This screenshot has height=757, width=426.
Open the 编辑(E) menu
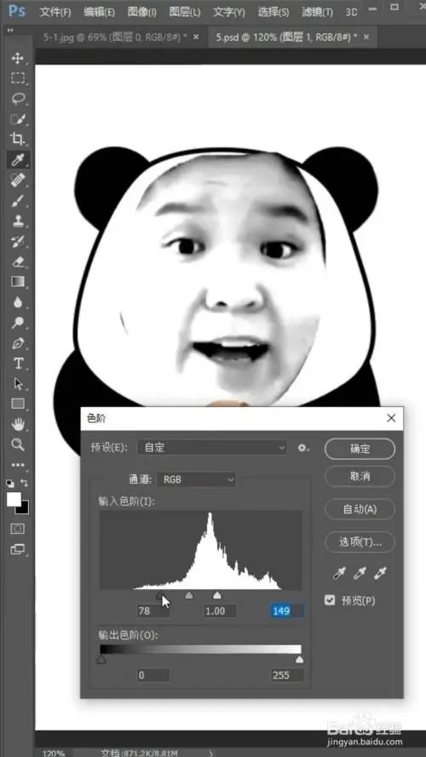(x=99, y=12)
